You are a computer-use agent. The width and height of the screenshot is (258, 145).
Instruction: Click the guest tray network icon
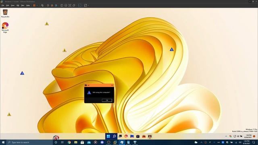(235, 136)
